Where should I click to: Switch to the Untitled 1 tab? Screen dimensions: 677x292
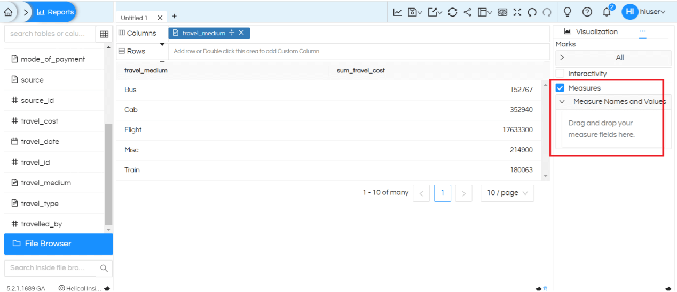[134, 18]
